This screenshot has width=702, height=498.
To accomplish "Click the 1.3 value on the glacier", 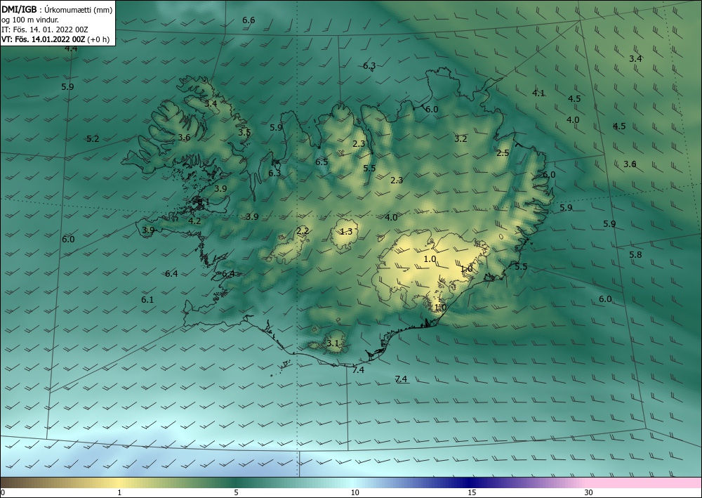I will click(347, 232).
